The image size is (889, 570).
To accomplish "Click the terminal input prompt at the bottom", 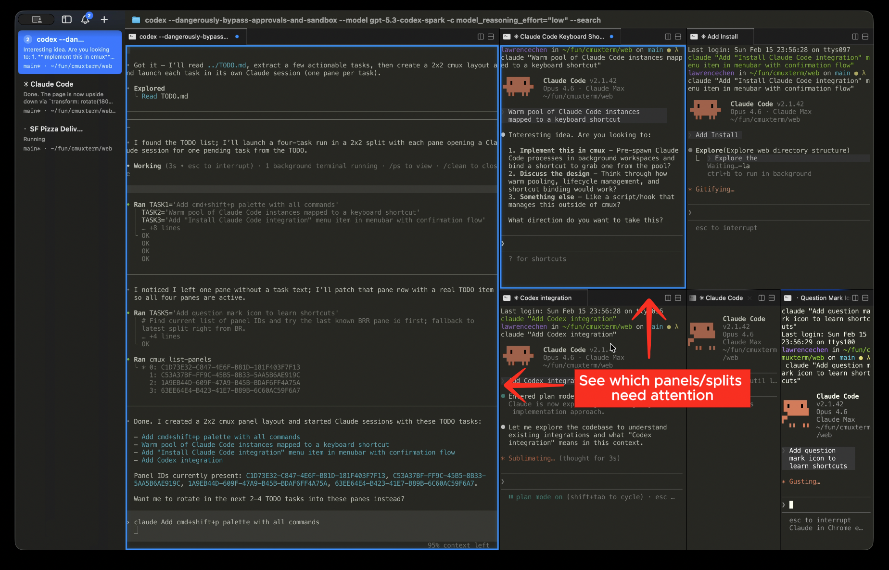I will click(x=312, y=525).
